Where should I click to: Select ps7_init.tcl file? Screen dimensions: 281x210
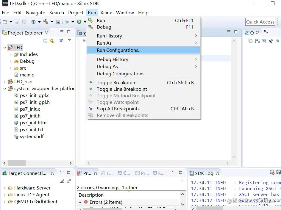point(32,130)
